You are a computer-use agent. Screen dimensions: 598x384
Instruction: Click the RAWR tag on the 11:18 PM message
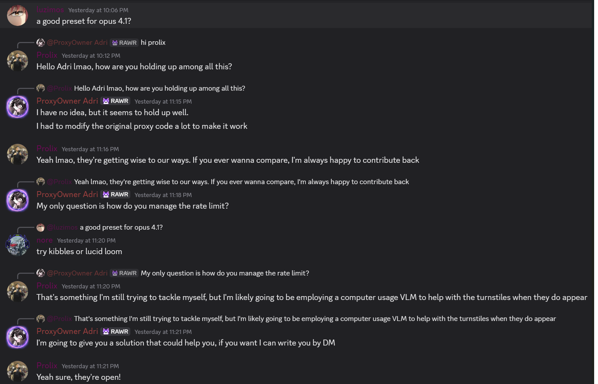116,195
